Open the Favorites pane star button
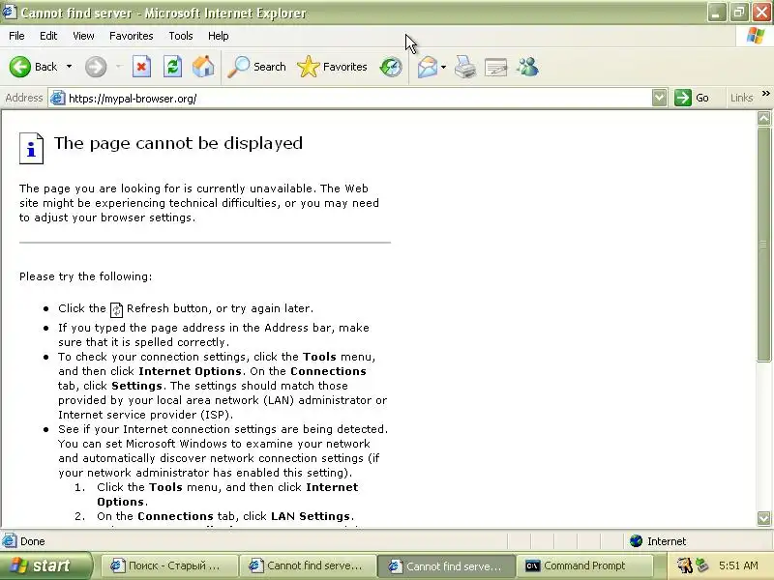This screenshot has width=774, height=580. coord(332,67)
